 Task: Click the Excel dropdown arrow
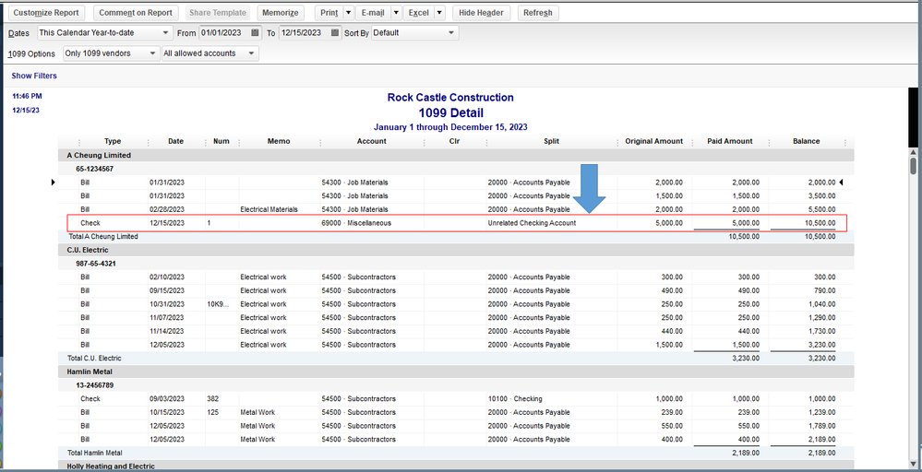[439, 13]
